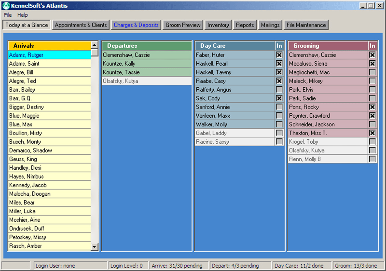Screen dimensions: 386x271
Task: Select Kountze, Kally in Departures
Action: [x=147, y=64]
